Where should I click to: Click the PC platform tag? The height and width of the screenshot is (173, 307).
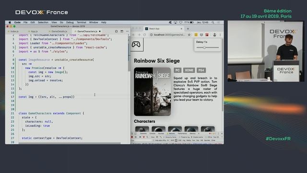[x=177, y=70]
